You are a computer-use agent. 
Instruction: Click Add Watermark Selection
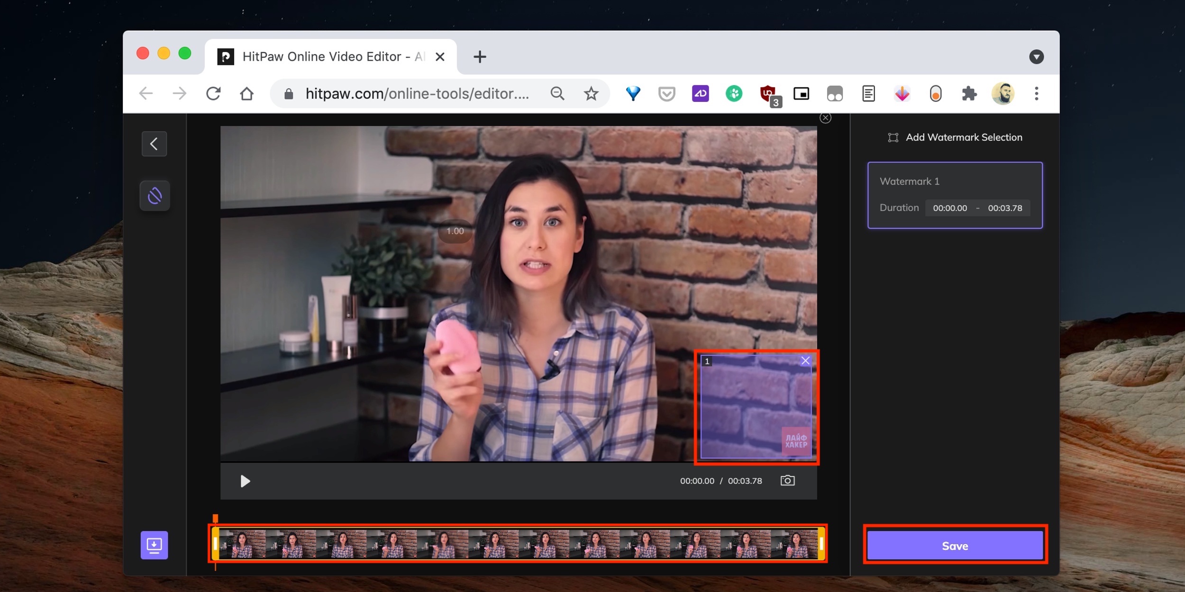tap(955, 137)
